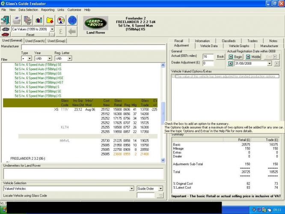Click the exit door toolbar icon

coord(5,20)
